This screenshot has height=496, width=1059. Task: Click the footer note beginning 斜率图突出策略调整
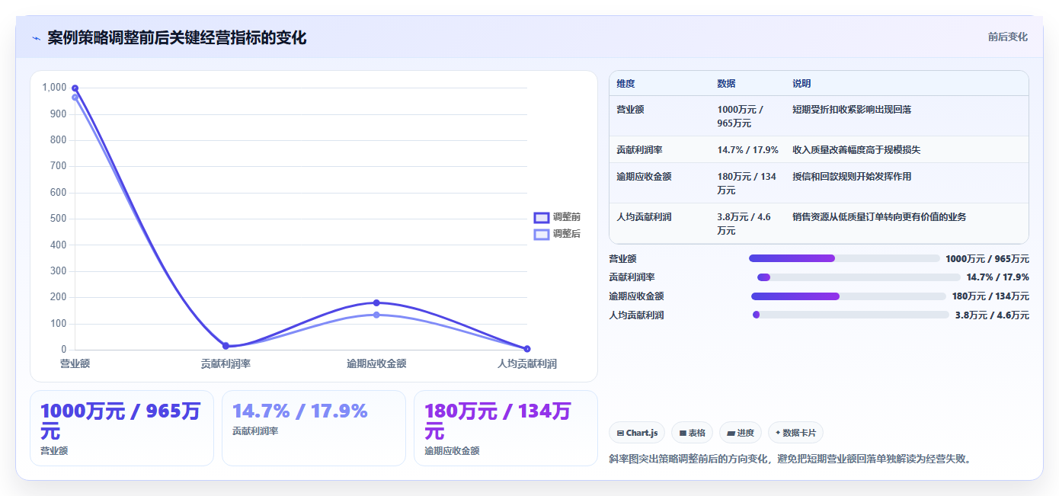[792, 459]
